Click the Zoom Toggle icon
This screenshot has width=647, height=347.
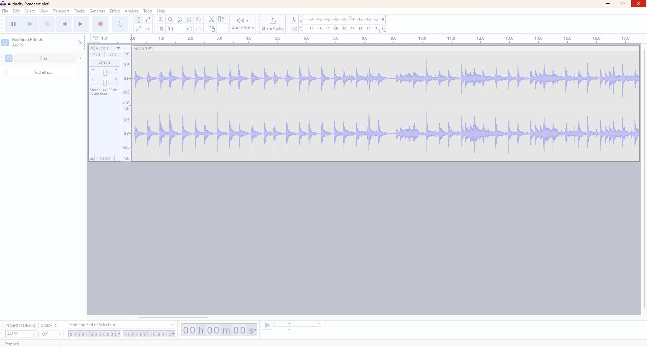pyautogui.click(x=199, y=20)
